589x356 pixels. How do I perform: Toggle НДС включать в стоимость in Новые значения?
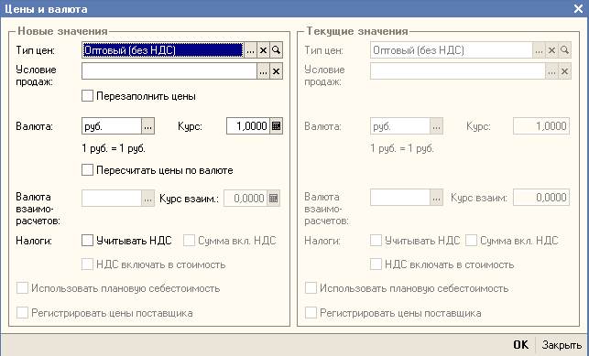pos(87,264)
